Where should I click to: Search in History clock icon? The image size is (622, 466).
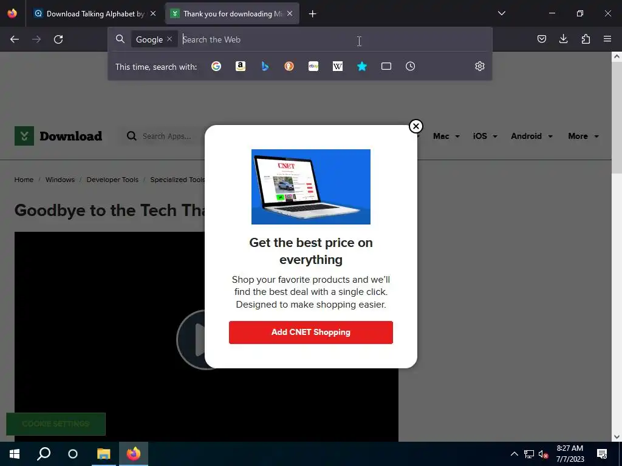click(411, 66)
